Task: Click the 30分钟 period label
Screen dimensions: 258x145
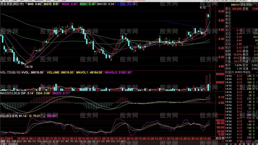Action: (x=220, y=138)
